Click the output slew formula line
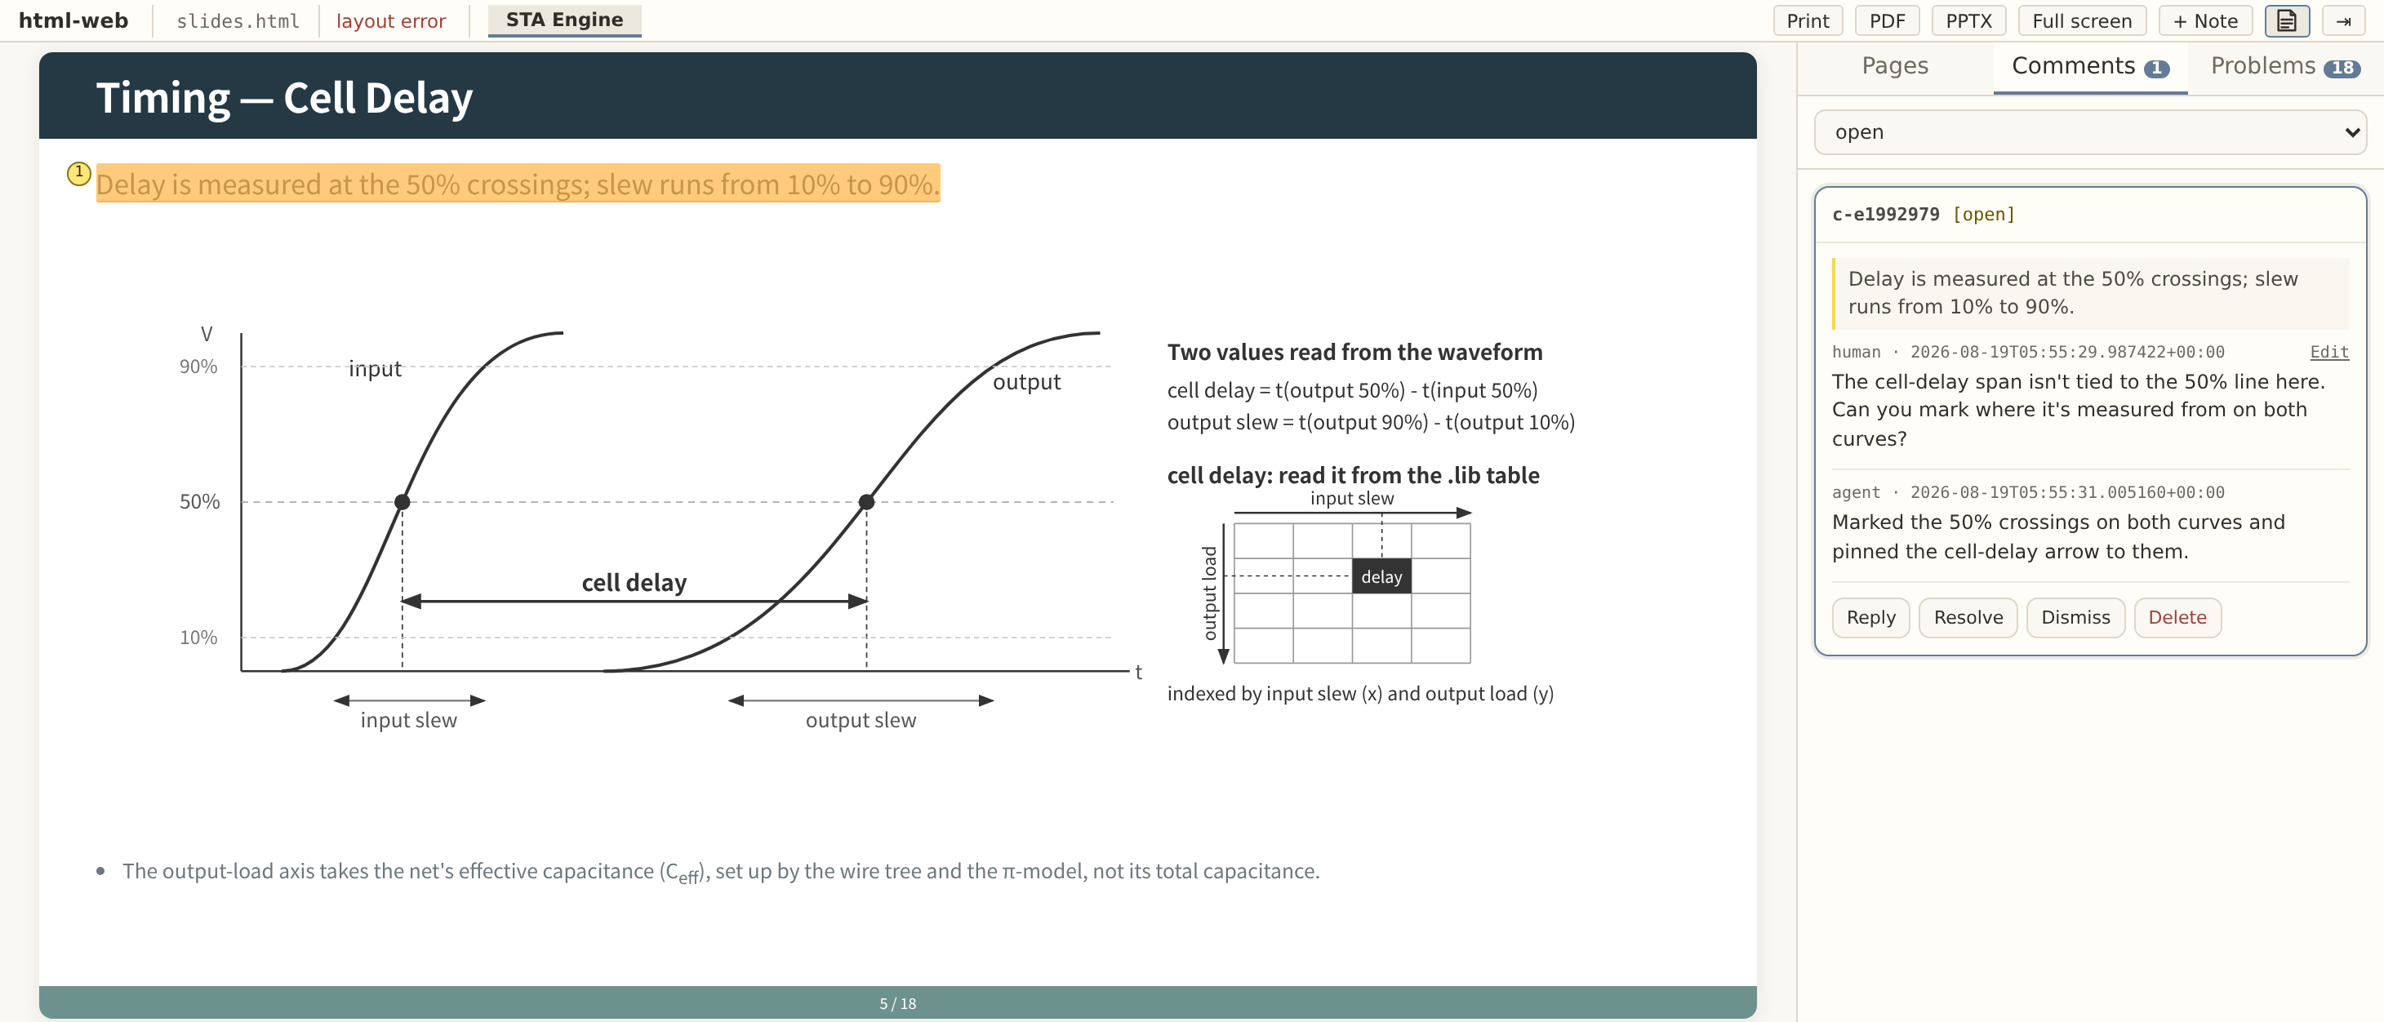Image resolution: width=2384 pixels, height=1022 pixels. tap(1370, 422)
